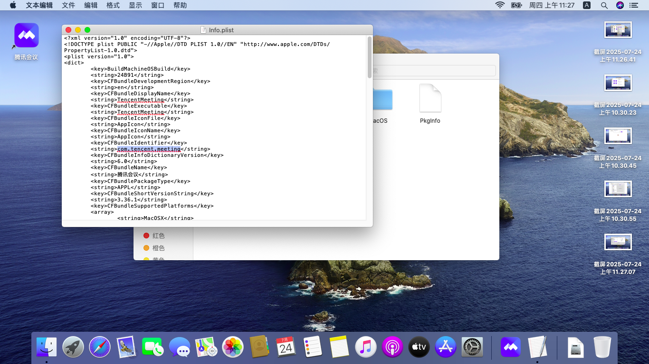Open Reminders list icon in Dock
Screen dimensions: 649x364
pos(313,347)
